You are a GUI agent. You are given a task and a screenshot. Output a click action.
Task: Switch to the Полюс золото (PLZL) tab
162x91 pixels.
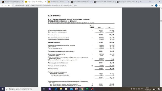tap(12, 2)
